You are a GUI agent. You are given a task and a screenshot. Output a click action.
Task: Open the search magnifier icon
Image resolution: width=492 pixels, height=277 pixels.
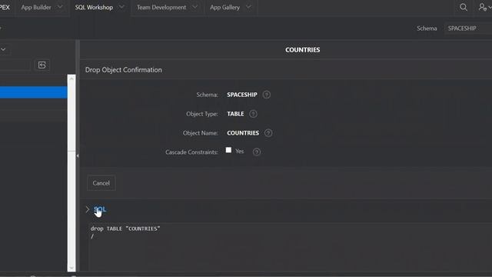point(463,7)
